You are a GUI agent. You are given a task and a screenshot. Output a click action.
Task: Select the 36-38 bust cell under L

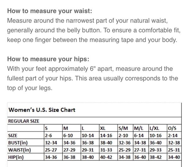[90, 142]
